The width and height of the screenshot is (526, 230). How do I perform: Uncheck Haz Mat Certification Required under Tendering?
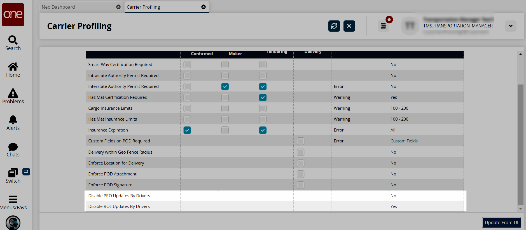click(263, 97)
